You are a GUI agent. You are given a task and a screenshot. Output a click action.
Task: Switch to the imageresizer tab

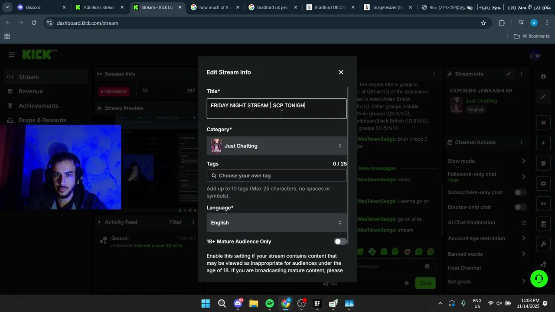click(x=388, y=7)
